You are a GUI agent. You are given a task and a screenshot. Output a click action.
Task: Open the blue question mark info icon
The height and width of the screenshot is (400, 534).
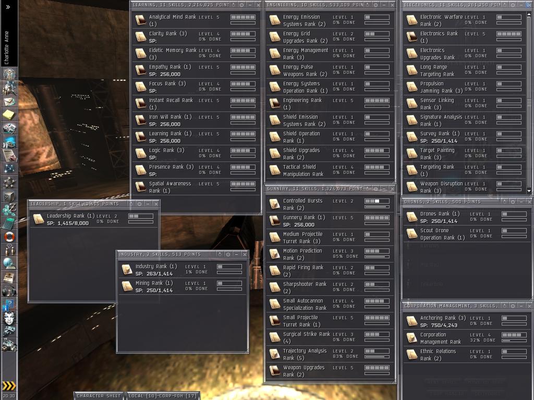pyautogui.click(x=9, y=304)
